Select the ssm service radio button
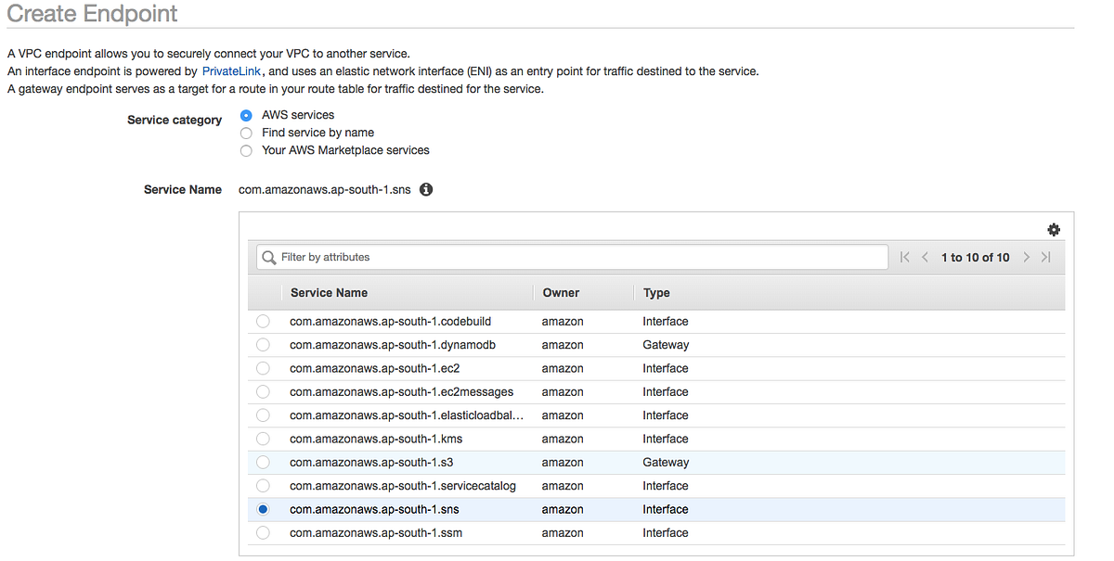 [263, 532]
